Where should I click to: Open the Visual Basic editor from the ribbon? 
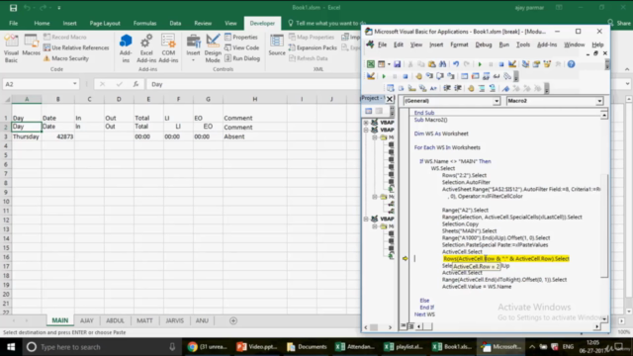coord(11,48)
